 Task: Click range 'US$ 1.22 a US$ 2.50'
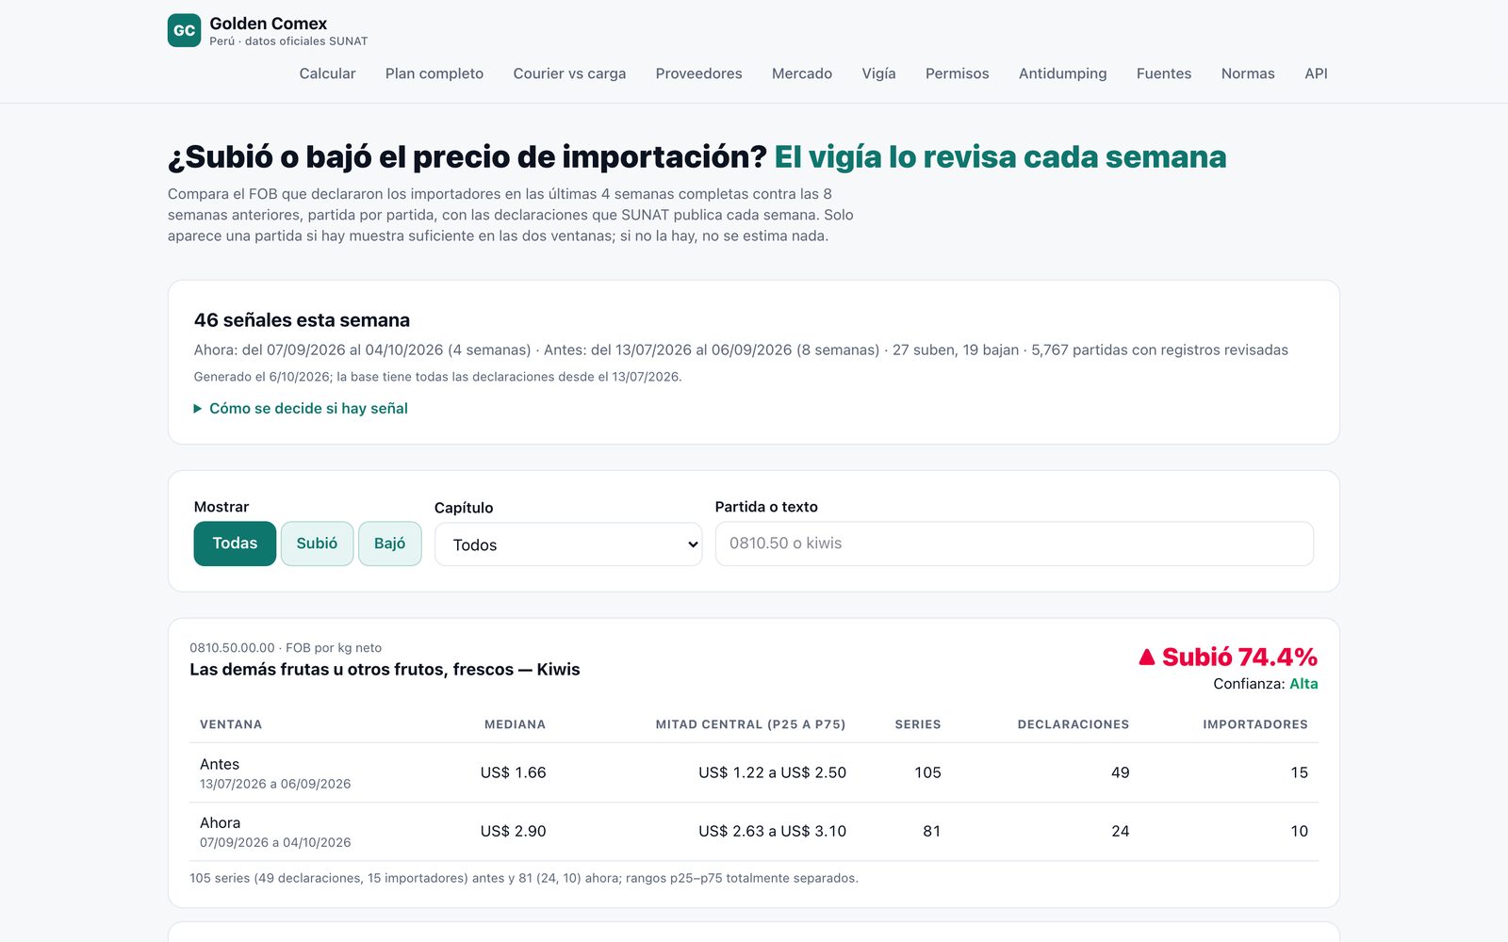(x=772, y=772)
